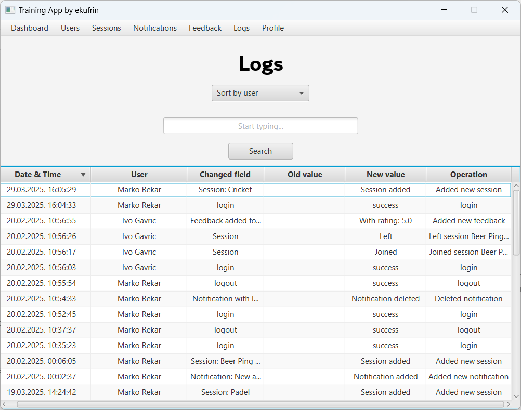This screenshot has height=410, width=521.
Task: Select Ivo Gavric in 10:56:03 row
Action: (139, 268)
